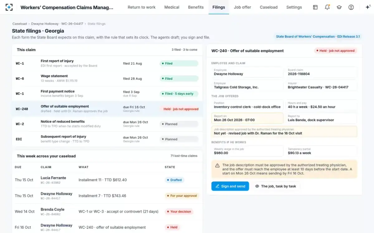The width and height of the screenshot is (374, 233).
Task: Click Report on Mon 26 Oct 2026 field
Action: pyautogui.click(x=247, y=118)
